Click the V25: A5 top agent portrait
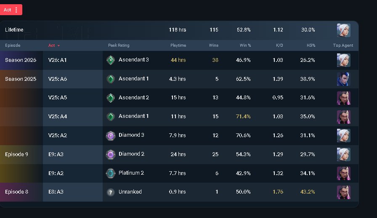 pos(344,98)
